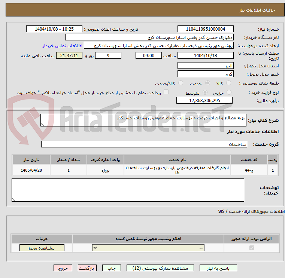Select the متوسط purchase type radio
This screenshot has height=278, width=285.
(205, 92)
